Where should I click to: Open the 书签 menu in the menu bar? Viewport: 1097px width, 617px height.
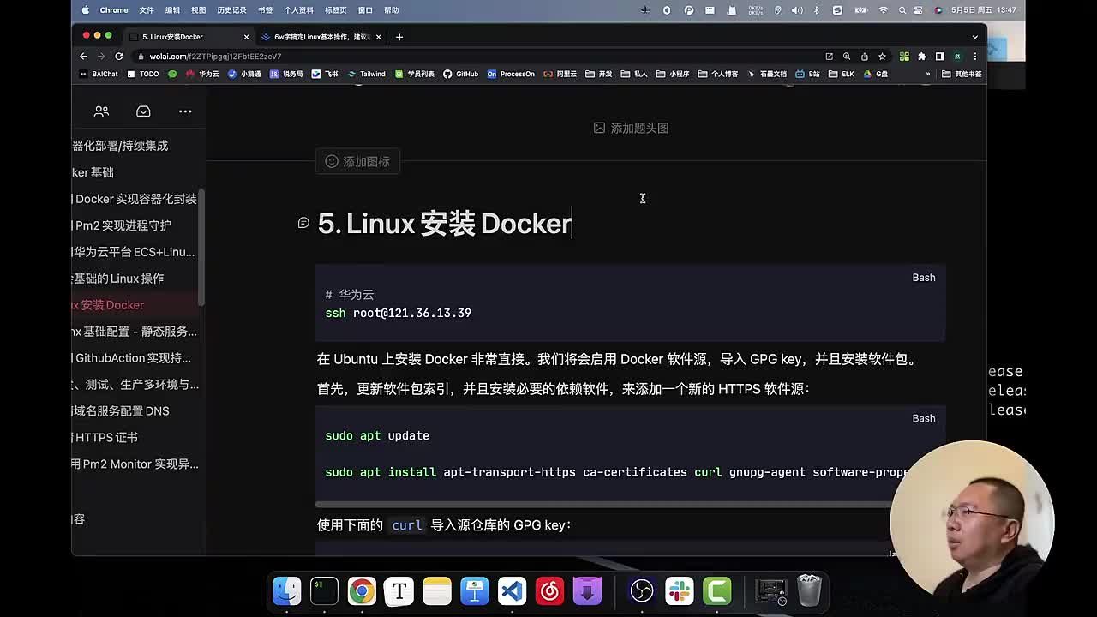point(266,10)
